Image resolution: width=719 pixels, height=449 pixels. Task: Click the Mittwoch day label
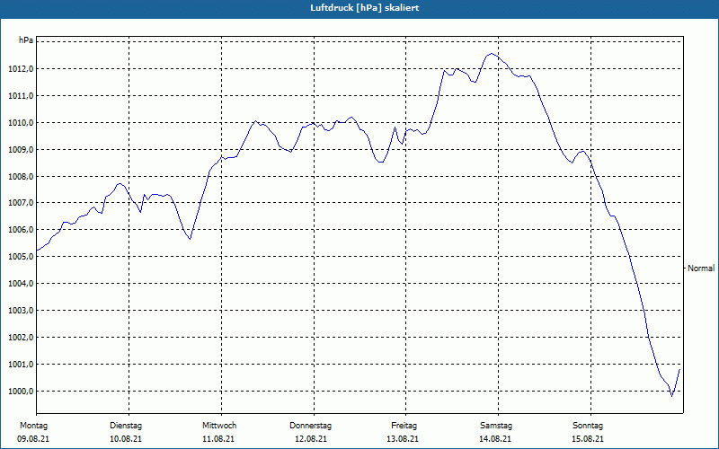[219, 426]
